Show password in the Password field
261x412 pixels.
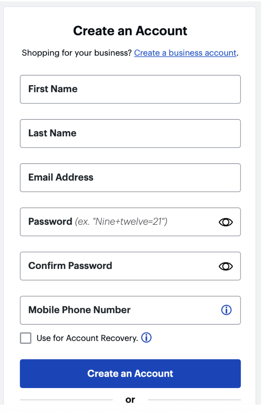pos(226,222)
